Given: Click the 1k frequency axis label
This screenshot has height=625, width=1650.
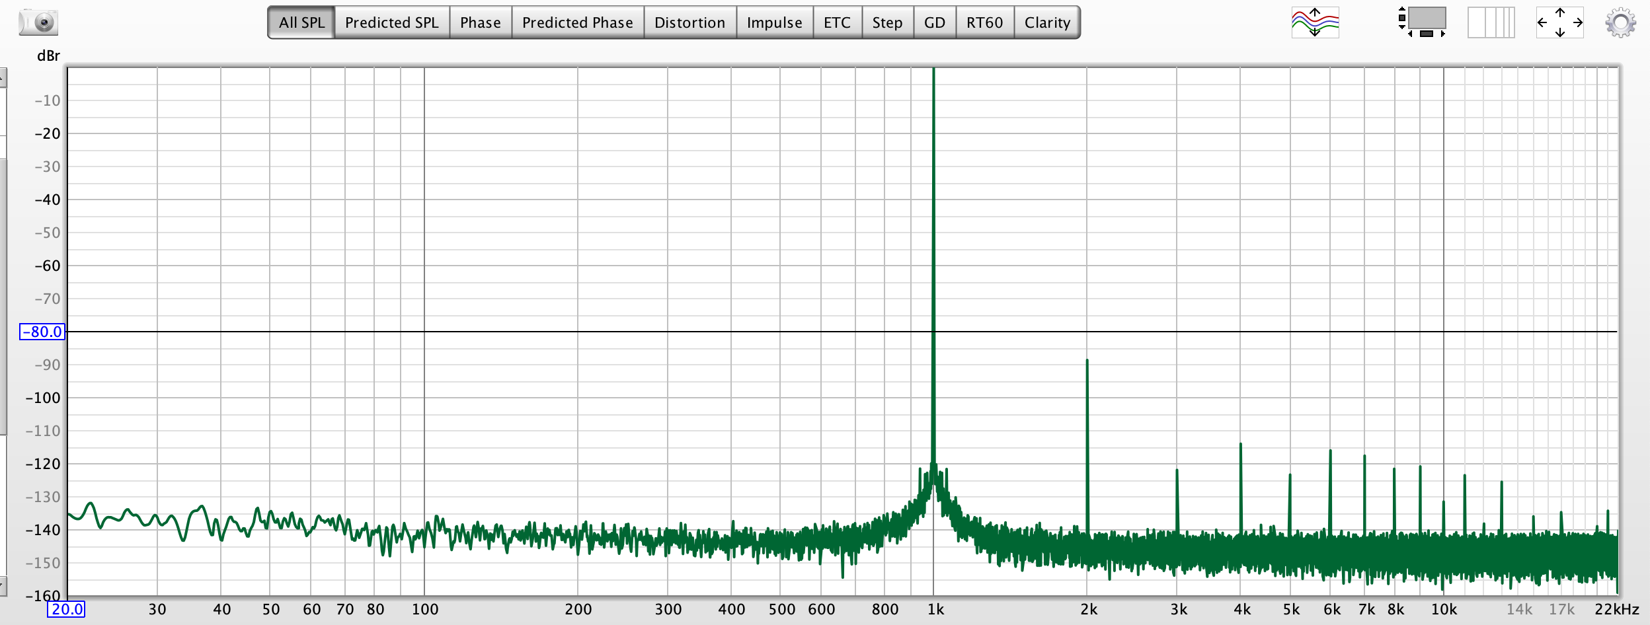Looking at the screenshot, I should coord(935,609).
